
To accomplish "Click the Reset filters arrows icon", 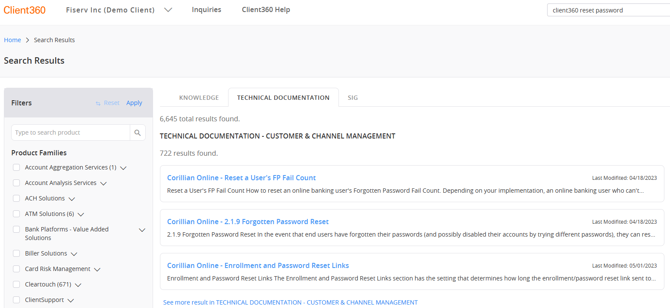I will coord(98,103).
